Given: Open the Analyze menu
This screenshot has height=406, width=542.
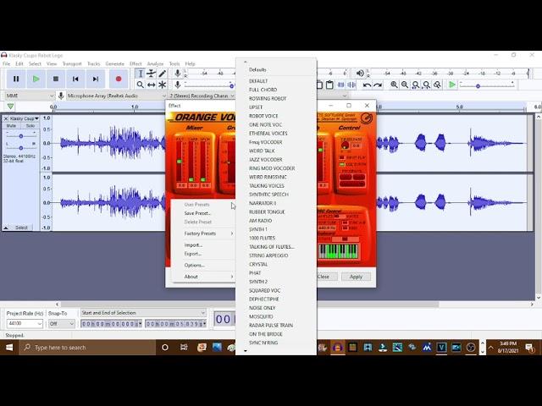Looking at the screenshot, I should click(x=155, y=64).
